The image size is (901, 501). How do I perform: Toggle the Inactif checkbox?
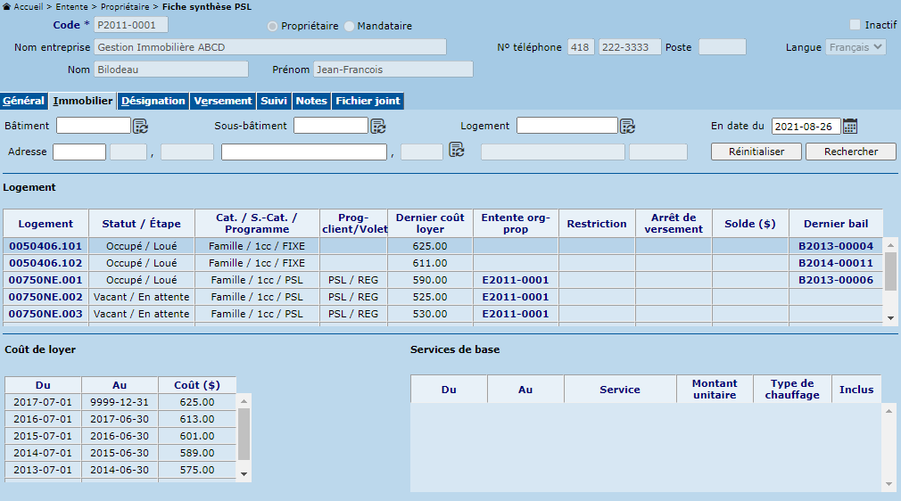click(856, 25)
